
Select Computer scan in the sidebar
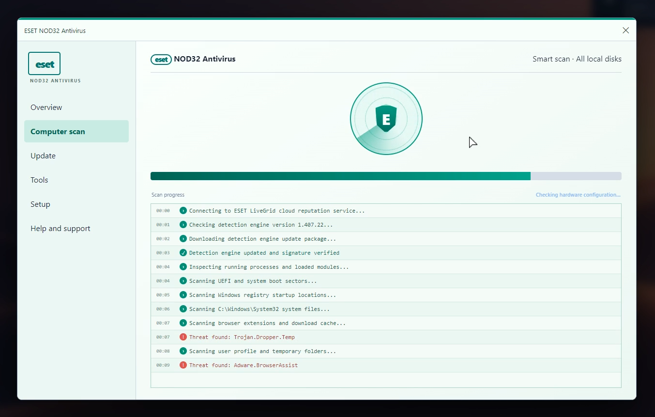(x=76, y=132)
